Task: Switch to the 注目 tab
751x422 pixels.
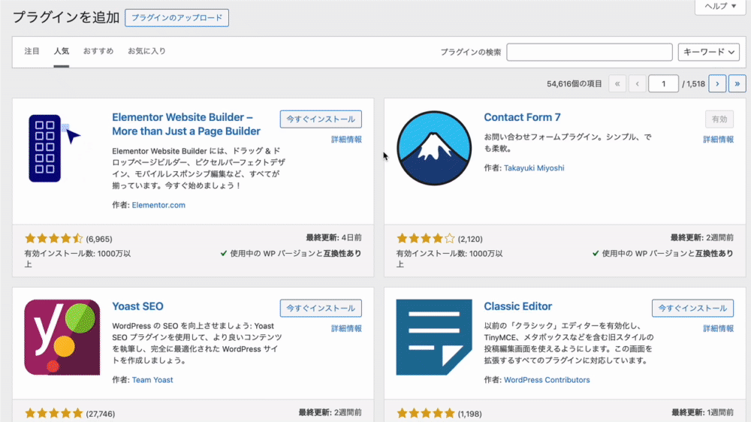Action: (32, 51)
